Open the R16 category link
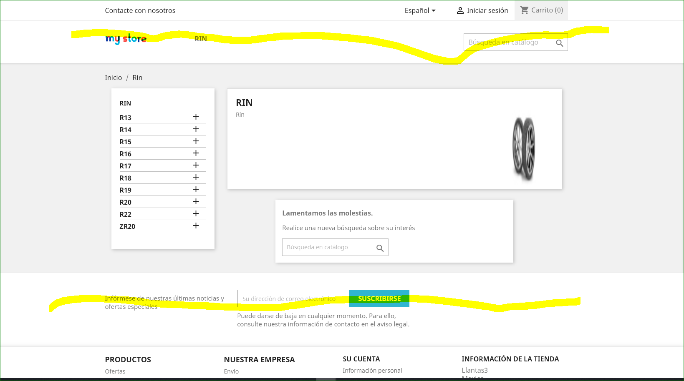This screenshot has height=381, width=684. (126, 154)
